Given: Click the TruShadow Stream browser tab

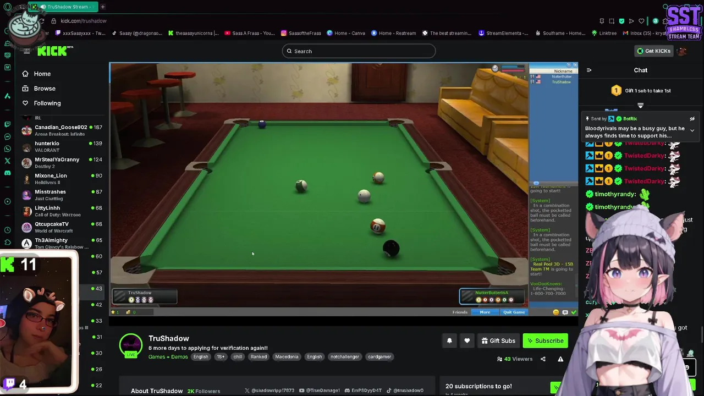Looking at the screenshot, I should point(63,7).
